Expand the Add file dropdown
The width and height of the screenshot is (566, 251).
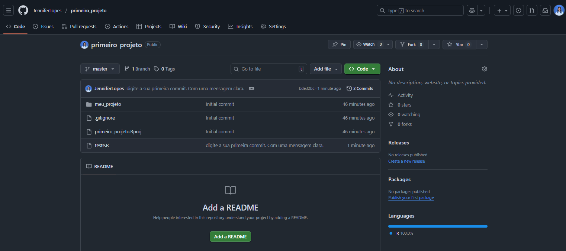point(325,69)
